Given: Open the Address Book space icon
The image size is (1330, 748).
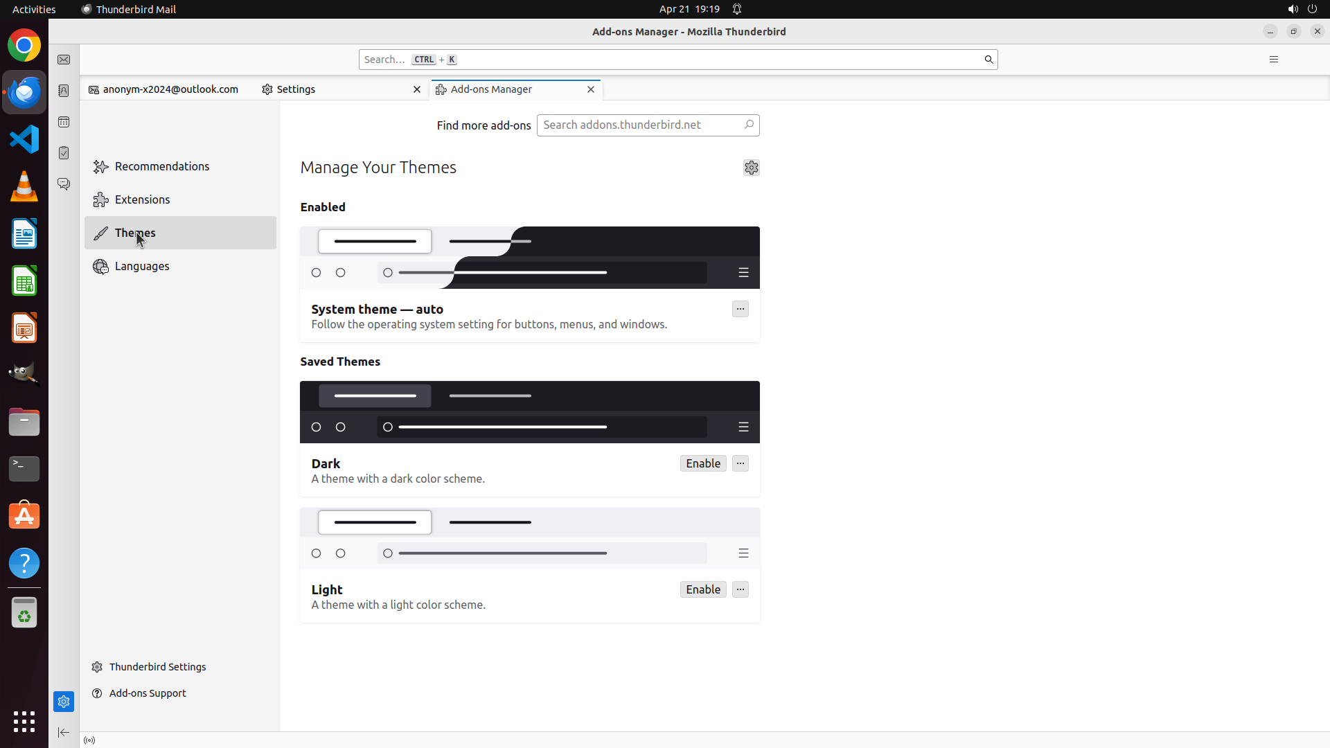Looking at the screenshot, I should click(64, 91).
